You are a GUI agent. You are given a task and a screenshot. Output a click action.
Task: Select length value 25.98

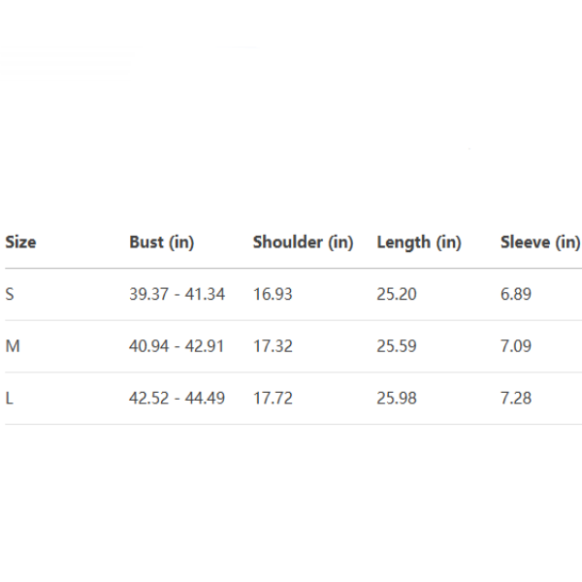(x=396, y=398)
